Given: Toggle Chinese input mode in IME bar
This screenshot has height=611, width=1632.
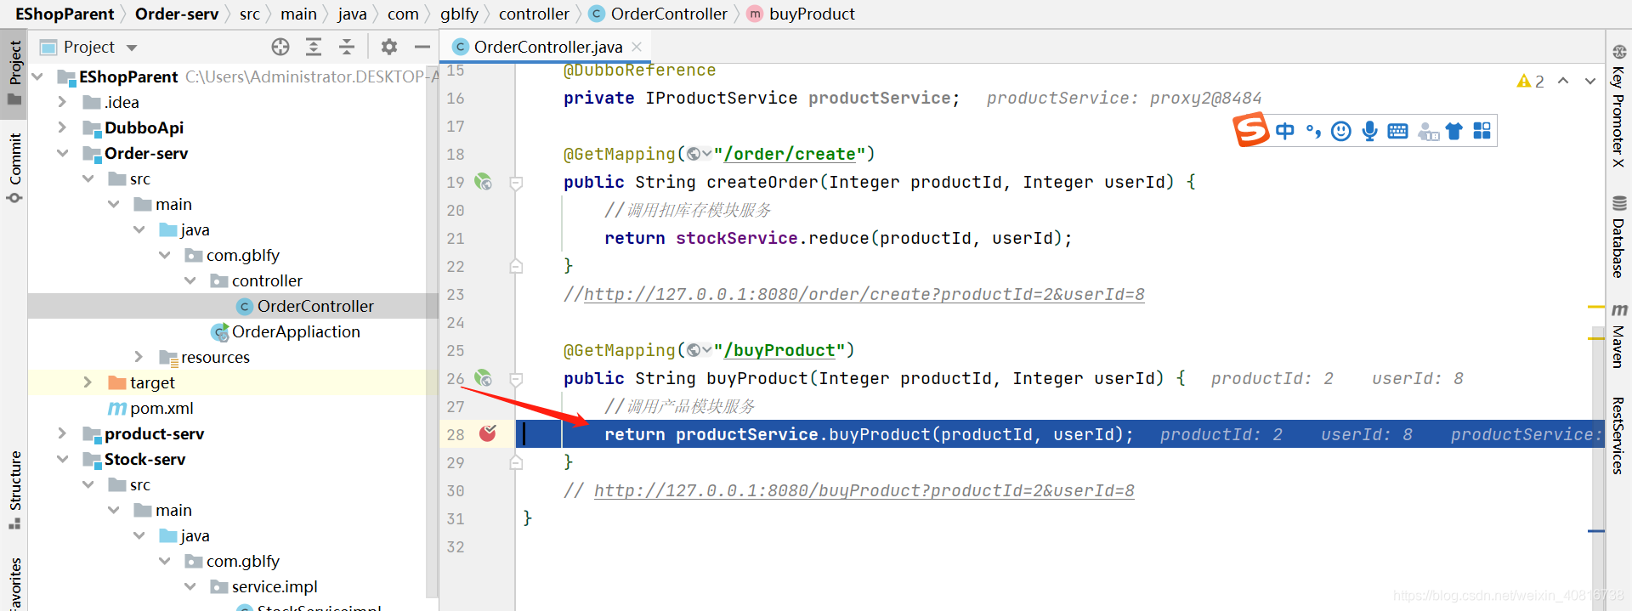Looking at the screenshot, I should 1285,131.
